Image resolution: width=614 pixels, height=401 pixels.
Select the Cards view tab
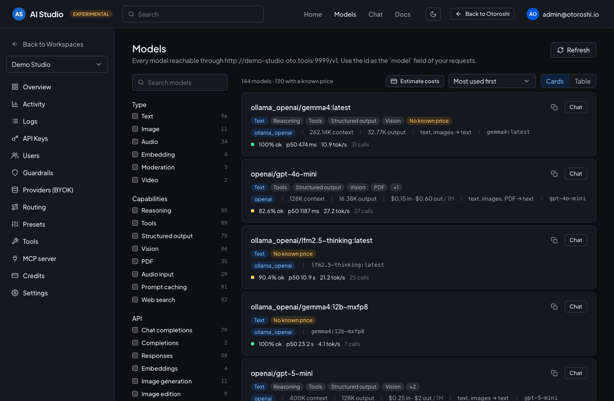coord(555,81)
